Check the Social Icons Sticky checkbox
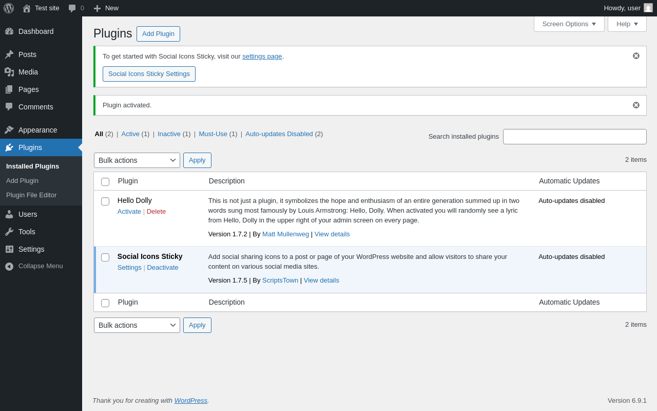Image resolution: width=657 pixels, height=411 pixels. [105, 257]
